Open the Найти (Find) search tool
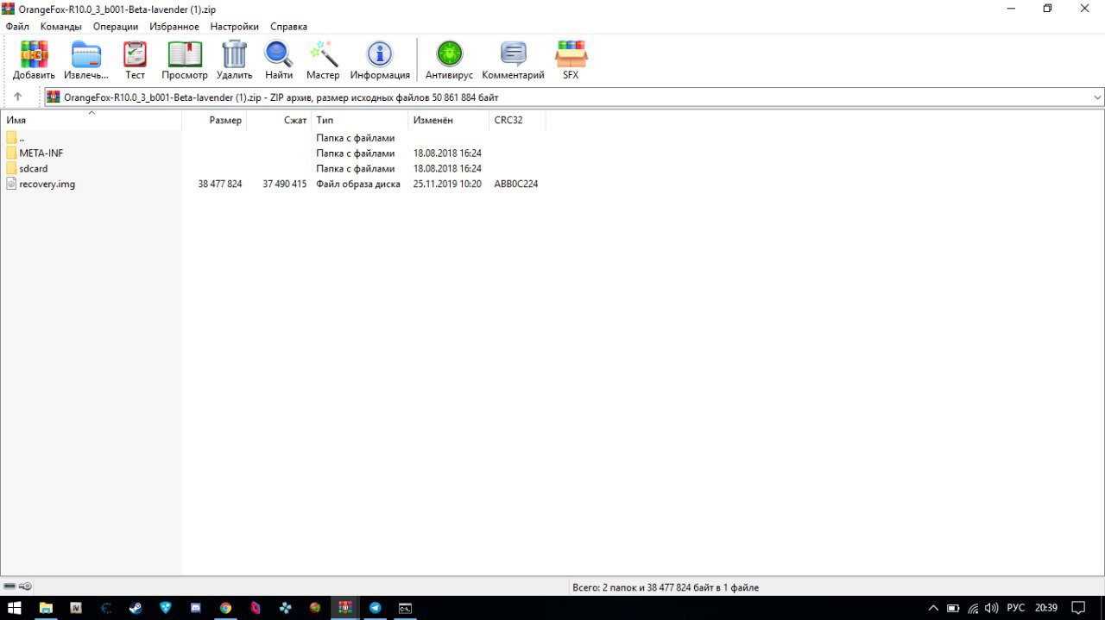This screenshot has height=620, width=1105. (x=279, y=59)
